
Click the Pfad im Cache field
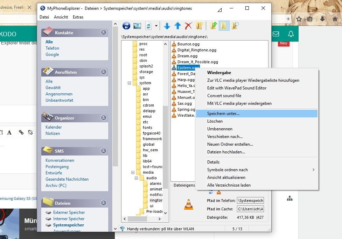pyautogui.click(x=250, y=209)
